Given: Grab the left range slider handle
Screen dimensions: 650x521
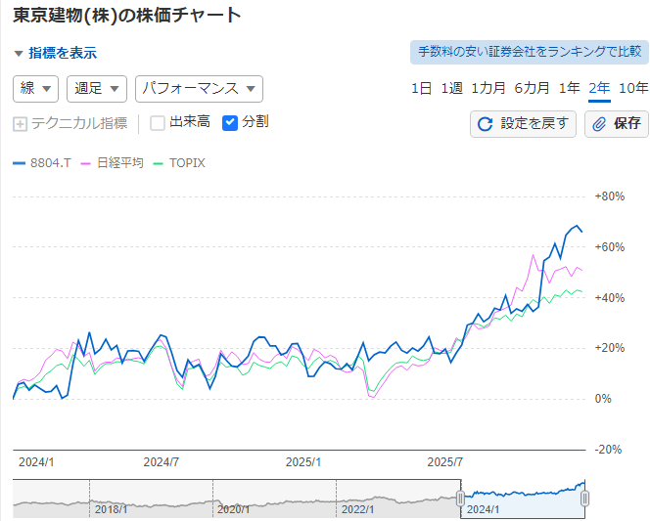Looking at the screenshot, I should pyautogui.click(x=460, y=499).
